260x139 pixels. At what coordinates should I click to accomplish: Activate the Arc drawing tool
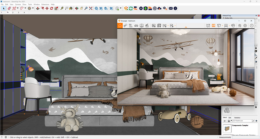point(22,8)
